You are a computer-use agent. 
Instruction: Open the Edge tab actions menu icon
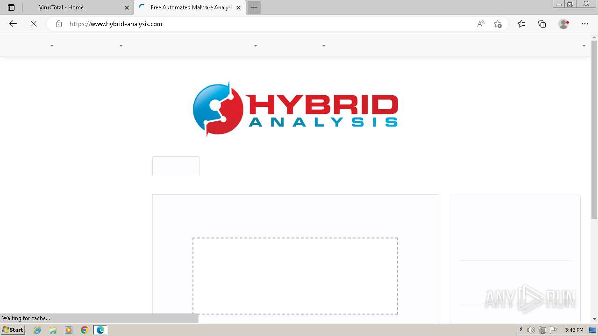coord(11,7)
